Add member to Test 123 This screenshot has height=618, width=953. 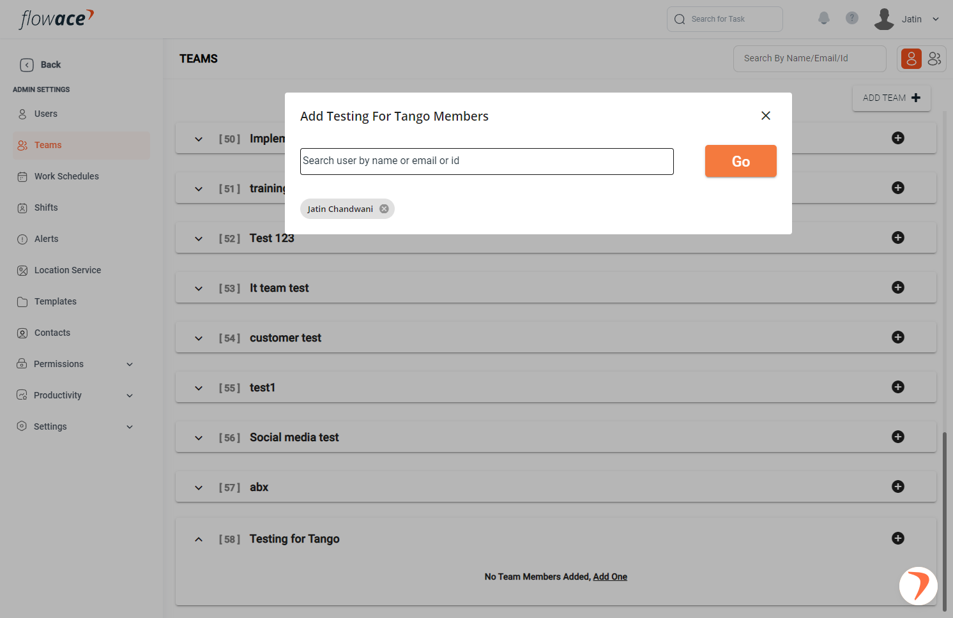[x=898, y=237]
